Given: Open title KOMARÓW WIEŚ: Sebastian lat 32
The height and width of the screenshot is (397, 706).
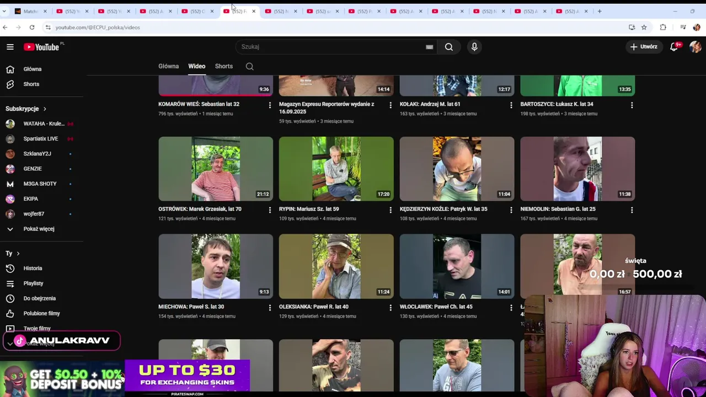Looking at the screenshot, I should click(199, 104).
